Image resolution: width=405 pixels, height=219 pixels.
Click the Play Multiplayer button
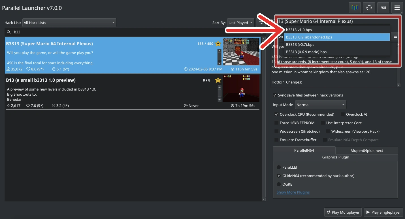[x=343, y=212]
